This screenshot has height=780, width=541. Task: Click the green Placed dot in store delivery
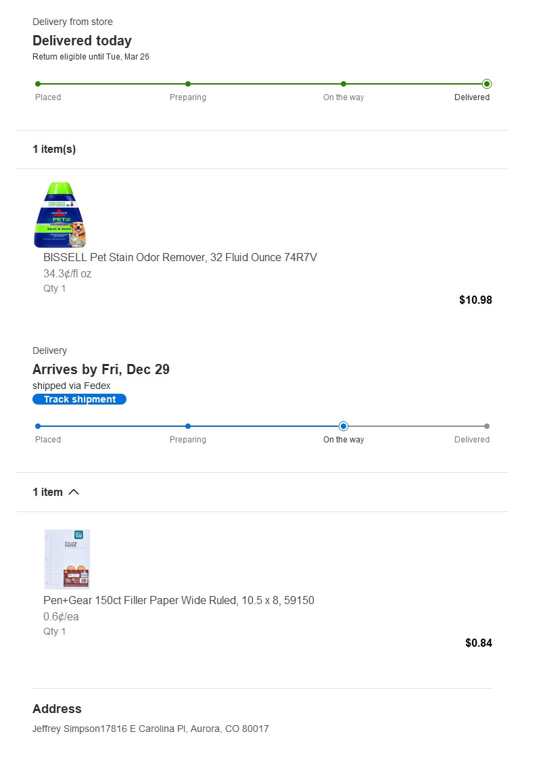coord(38,84)
